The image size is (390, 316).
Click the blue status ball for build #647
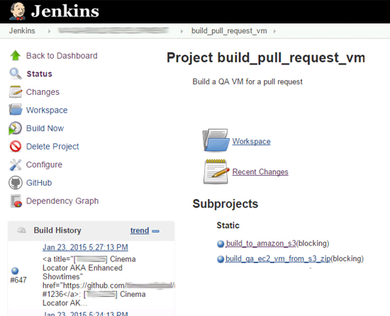click(15, 271)
